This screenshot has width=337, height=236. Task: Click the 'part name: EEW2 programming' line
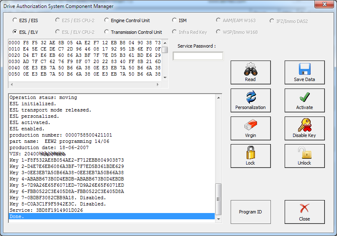tap(59, 141)
